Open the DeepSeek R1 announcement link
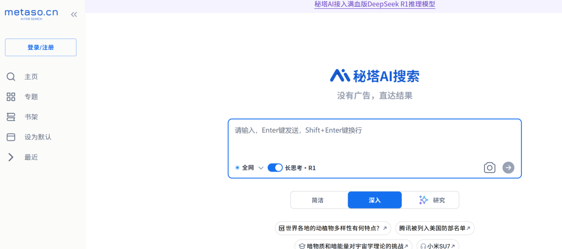The image size is (562, 249). (x=375, y=4)
